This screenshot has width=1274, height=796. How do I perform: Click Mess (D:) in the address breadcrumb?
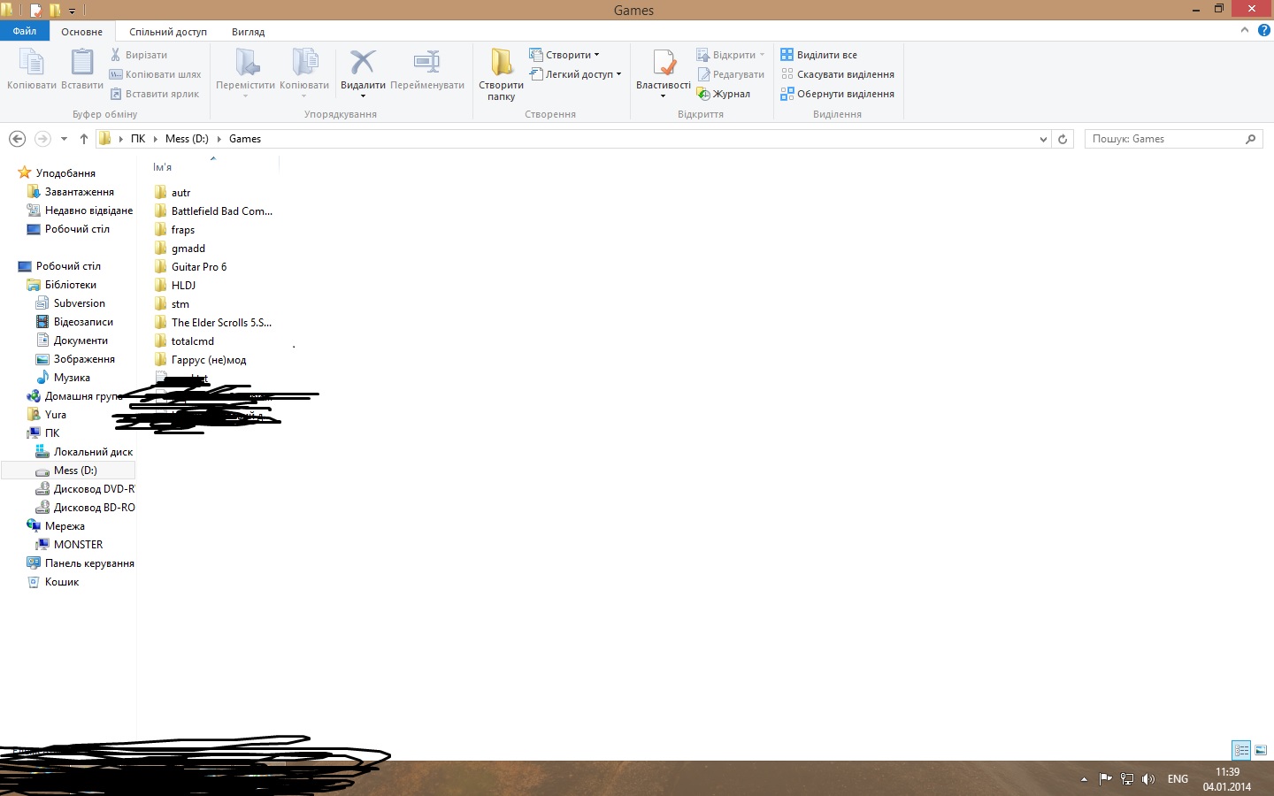click(x=187, y=139)
